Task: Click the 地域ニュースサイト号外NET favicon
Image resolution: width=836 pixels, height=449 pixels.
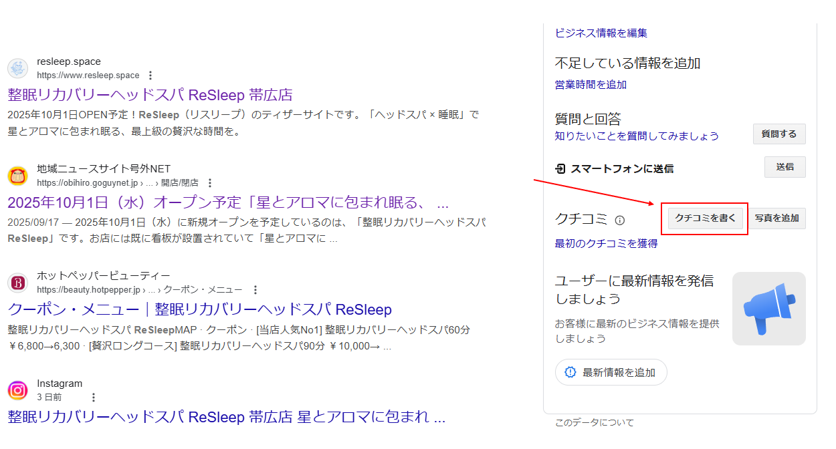Action: (17, 176)
